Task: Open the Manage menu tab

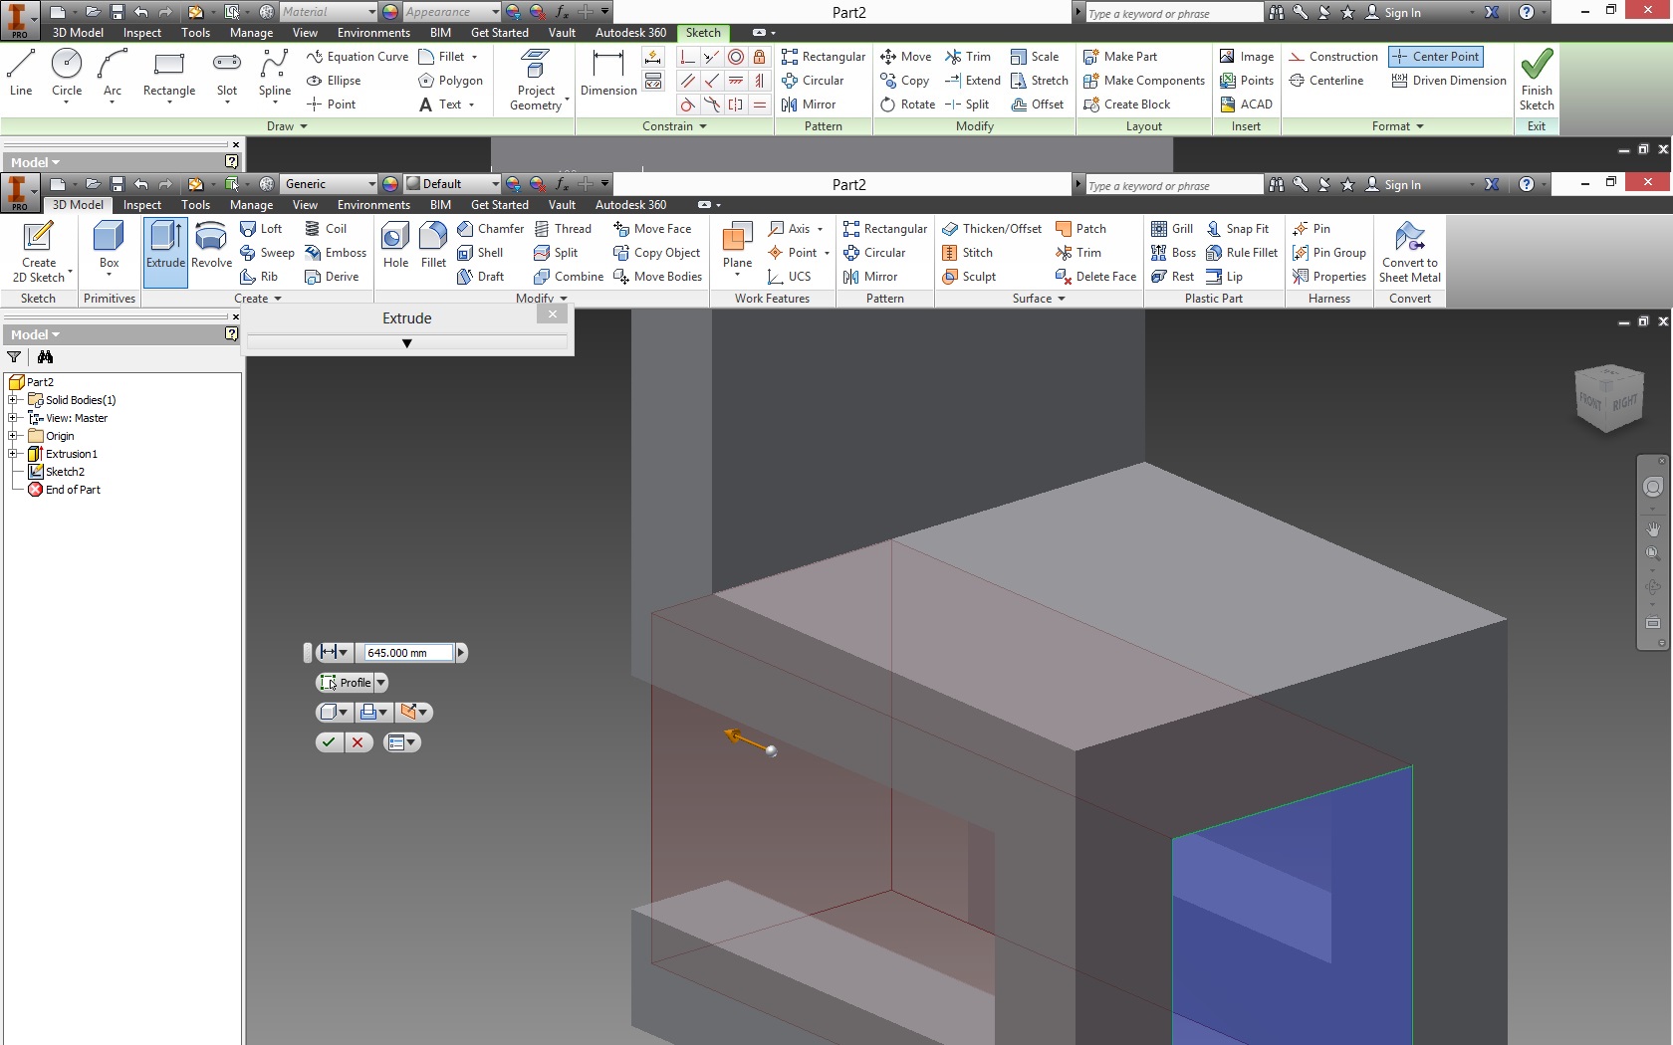Action: click(x=251, y=204)
